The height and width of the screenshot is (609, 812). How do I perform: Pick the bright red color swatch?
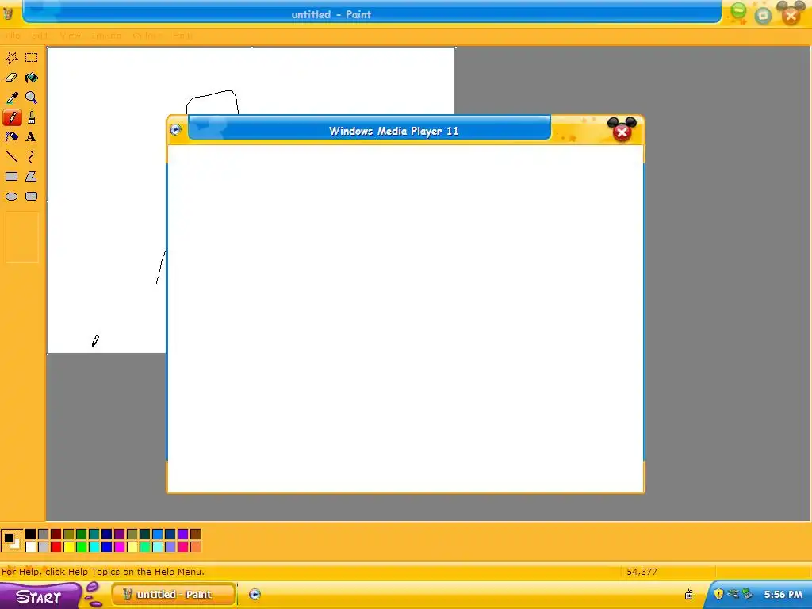click(56, 547)
